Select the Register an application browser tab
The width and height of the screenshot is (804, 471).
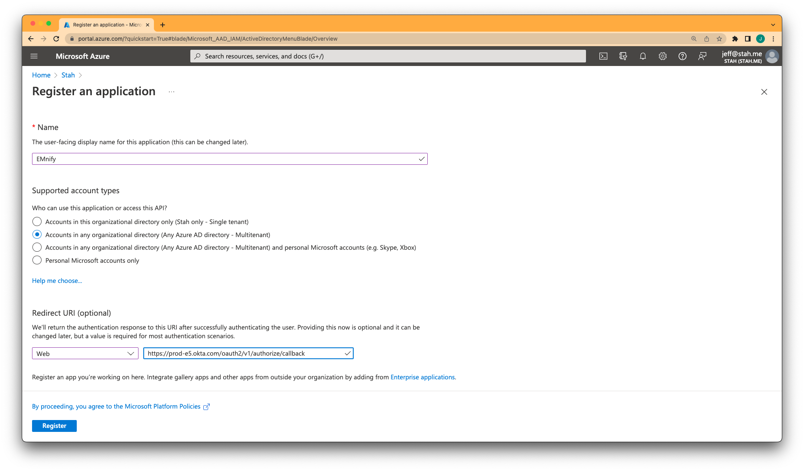coord(107,25)
